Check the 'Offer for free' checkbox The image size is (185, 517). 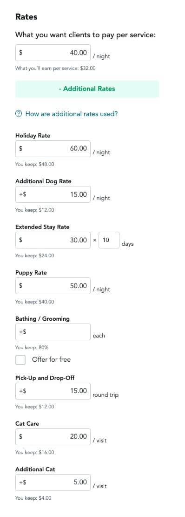[x=20, y=360]
